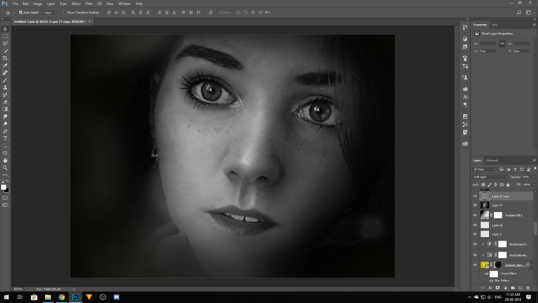538x303 pixels.
Task: Open the Filter menu
Action: tap(89, 4)
